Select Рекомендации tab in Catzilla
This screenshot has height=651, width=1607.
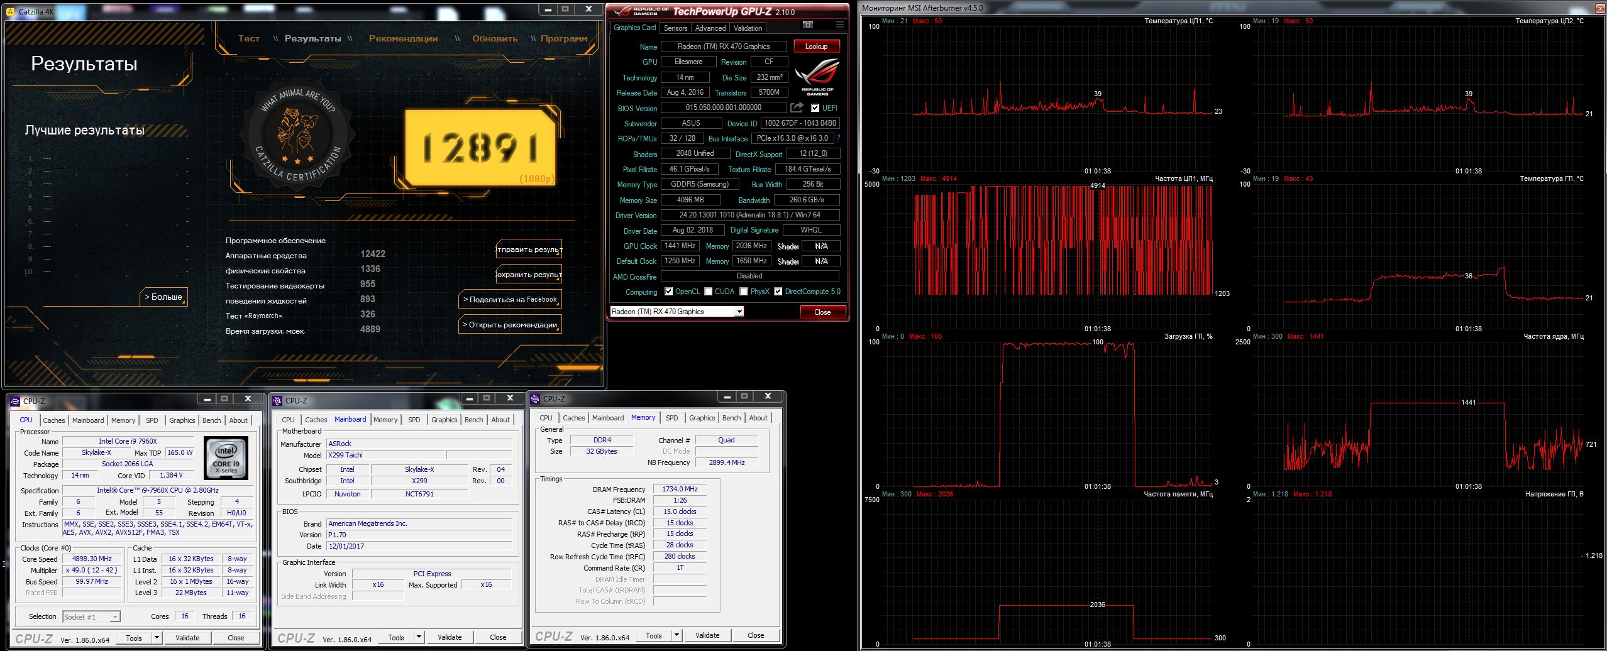403,38
